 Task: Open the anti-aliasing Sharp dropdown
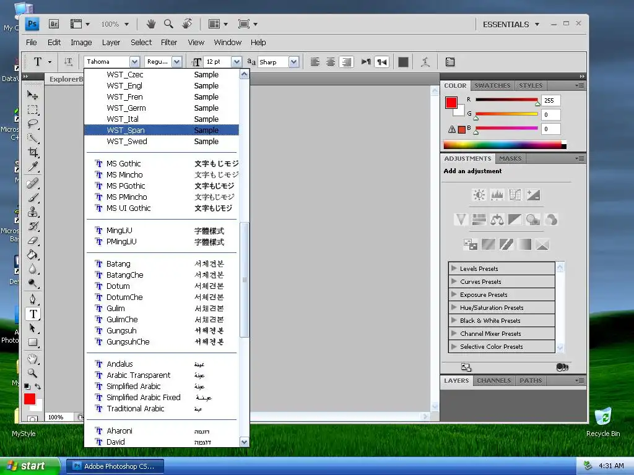[x=294, y=62]
